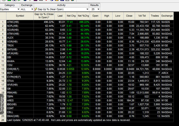The image size is (179, 126).
Task: Click the Net Chg value 77.41
Action: coord(70,22)
